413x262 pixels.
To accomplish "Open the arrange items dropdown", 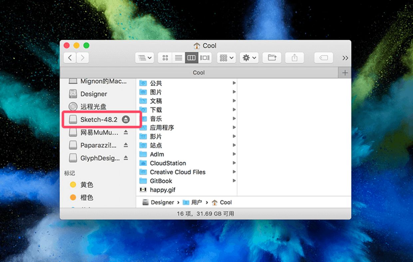I will pyautogui.click(x=226, y=58).
